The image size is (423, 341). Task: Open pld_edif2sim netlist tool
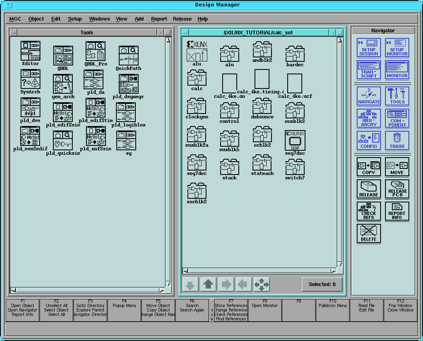click(x=63, y=112)
